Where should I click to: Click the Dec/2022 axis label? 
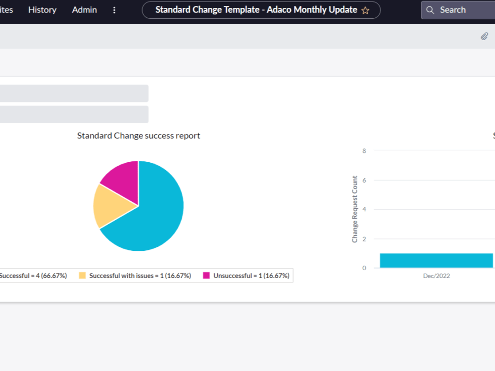pyautogui.click(x=436, y=276)
